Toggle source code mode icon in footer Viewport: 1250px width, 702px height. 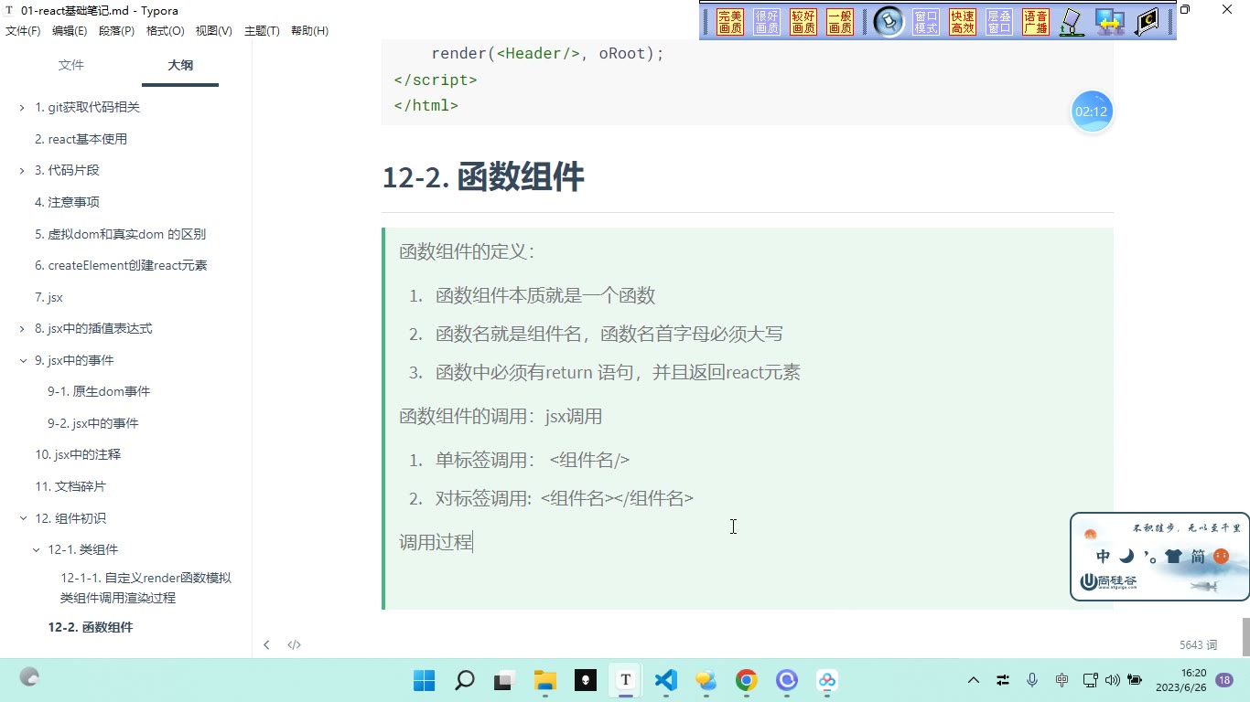coord(294,644)
